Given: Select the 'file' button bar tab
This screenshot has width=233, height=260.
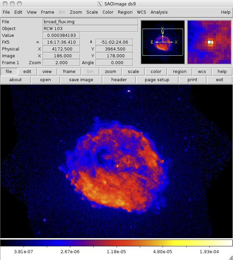Looking at the screenshot, I should [x=9, y=72].
